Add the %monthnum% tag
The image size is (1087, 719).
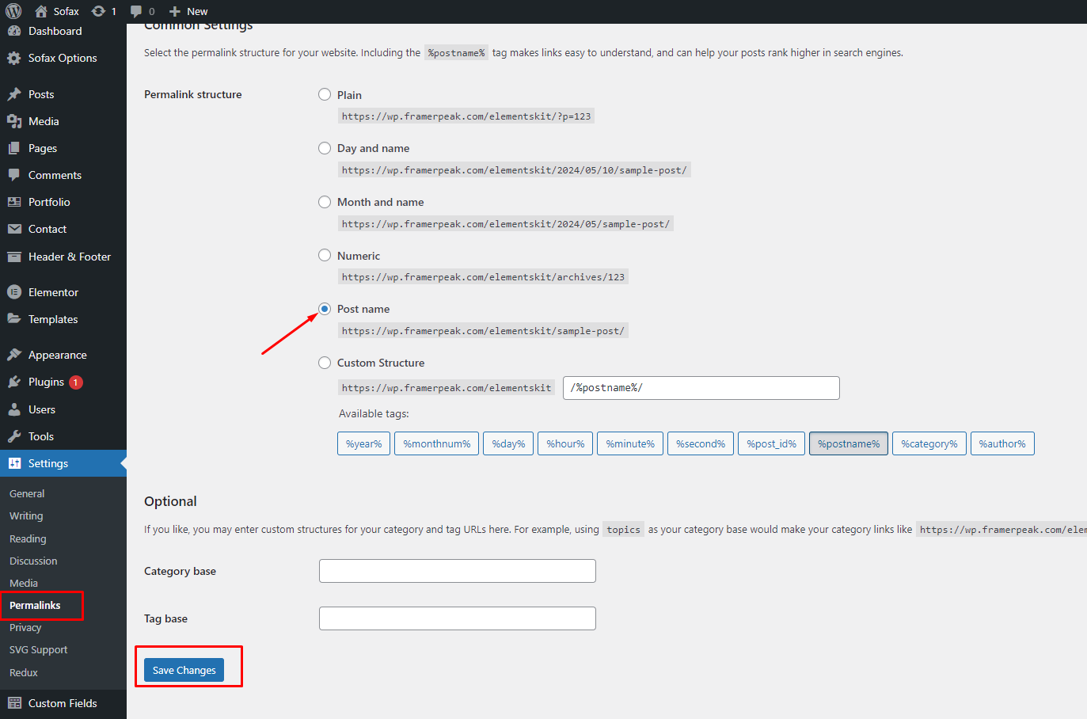pyautogui.click(x=437, y=443)
